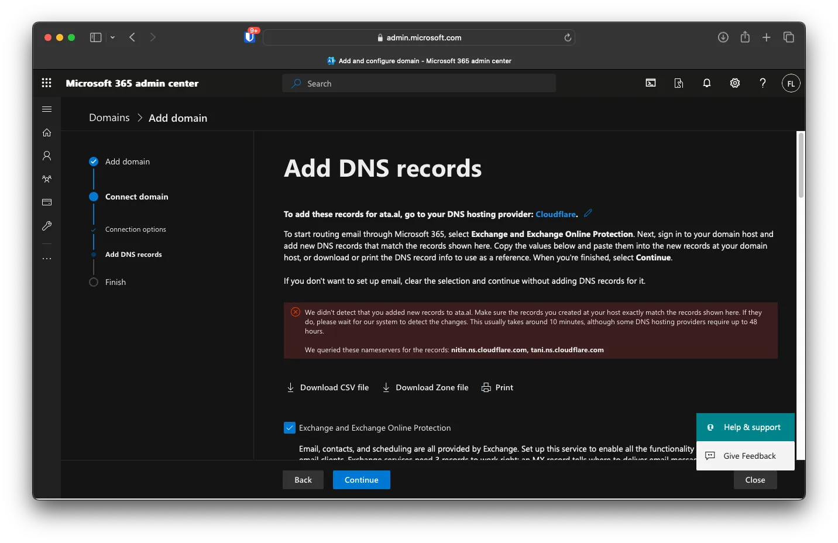
Task: Focus the admin center Search box
Action: point(419,83)
